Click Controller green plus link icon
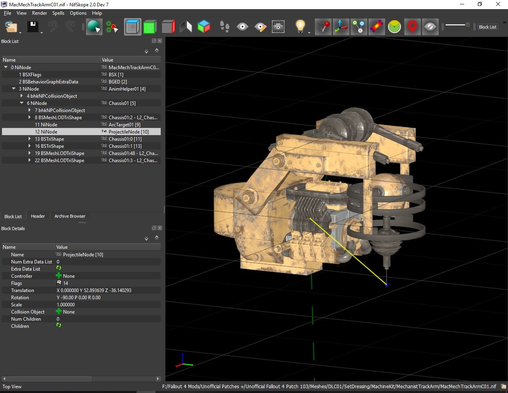 click(x=59, y=276)
